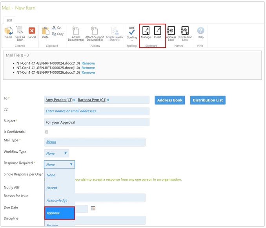Screen dimensions: 266x228
Task: Open the Due Date calendar picker
Action: point(93,208)
